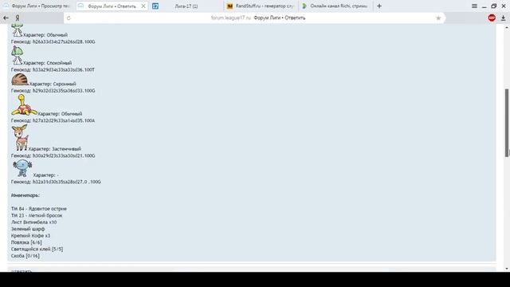Select 'ТМ 84 - Ядовитое острие' line

pyautogui.click(x=39, y=209)
